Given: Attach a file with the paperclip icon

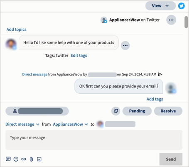Looking at the screenshot, I should tap(31, 159).
